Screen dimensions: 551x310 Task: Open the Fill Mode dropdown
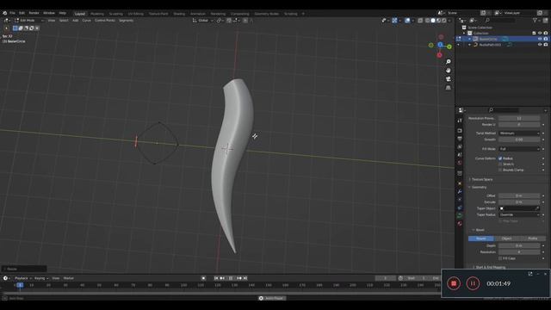pyautogui.click(x=519, y=149)
